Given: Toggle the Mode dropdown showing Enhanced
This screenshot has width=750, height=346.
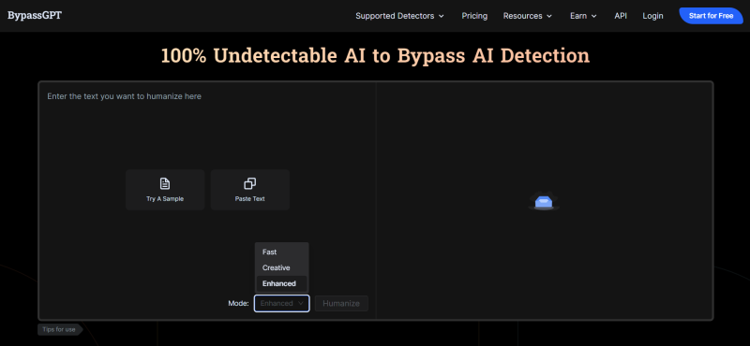Looking at the screenshot, I should [x=282, y=303].
